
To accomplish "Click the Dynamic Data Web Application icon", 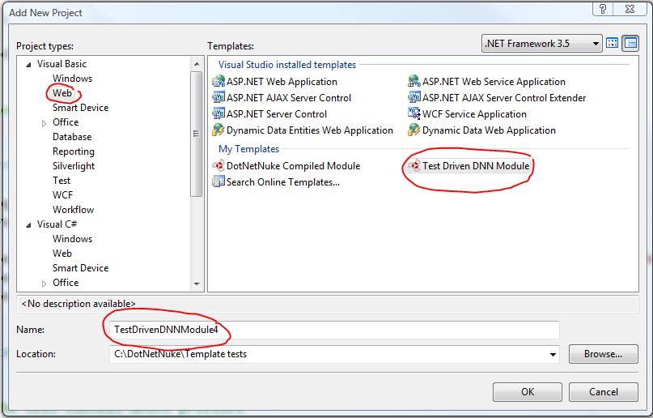I will 414,130.
